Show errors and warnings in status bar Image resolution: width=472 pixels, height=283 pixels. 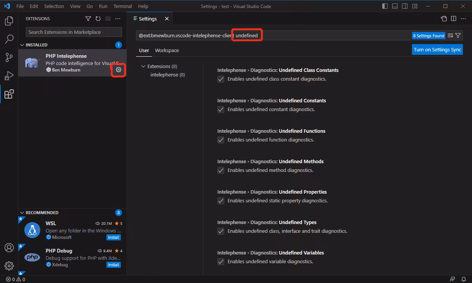click(16, 279)
